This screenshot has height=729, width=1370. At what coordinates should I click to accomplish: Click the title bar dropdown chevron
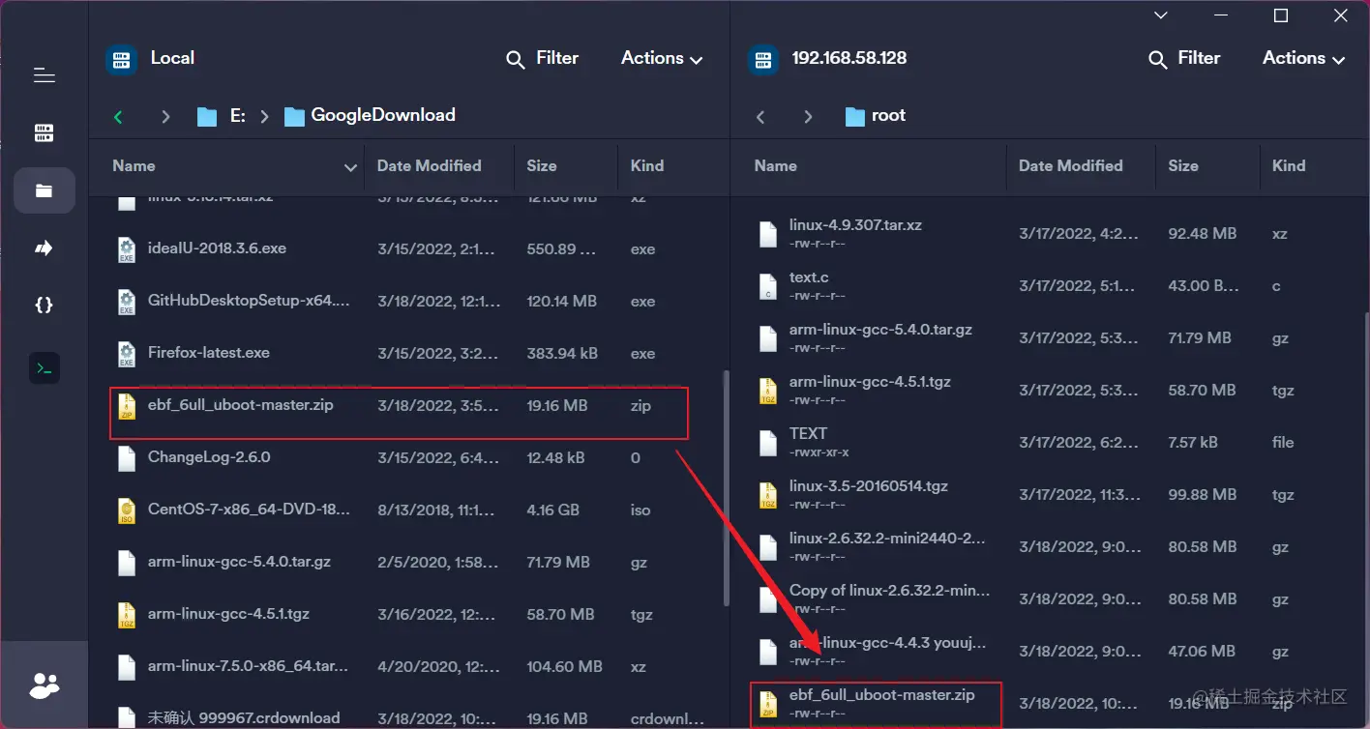pos(1161,15)
